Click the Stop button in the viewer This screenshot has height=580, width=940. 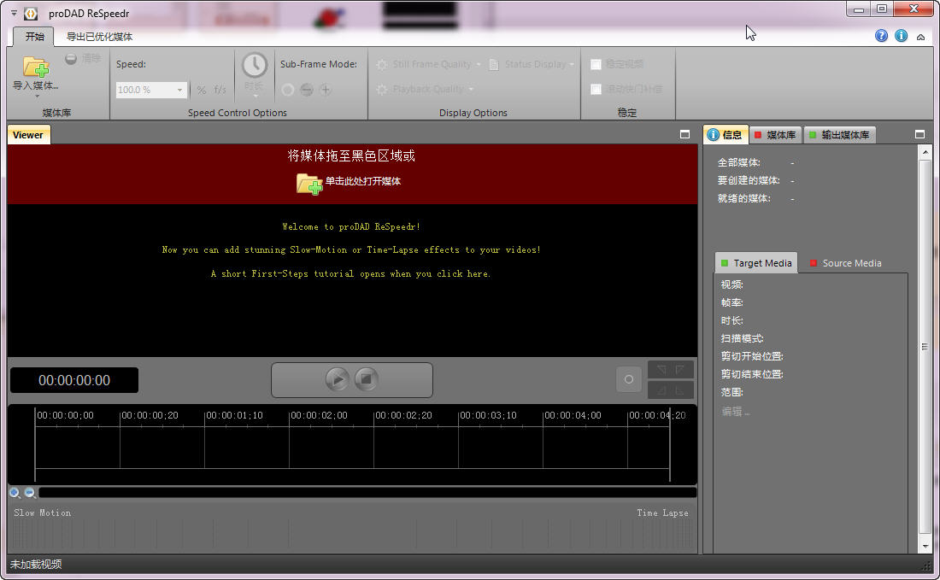point(367,379)
